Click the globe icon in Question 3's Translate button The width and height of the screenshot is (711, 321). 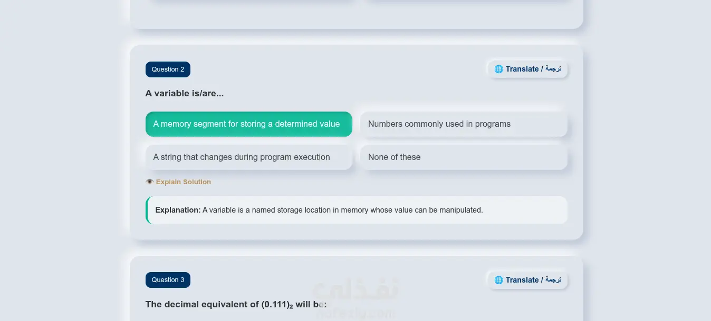498,280
